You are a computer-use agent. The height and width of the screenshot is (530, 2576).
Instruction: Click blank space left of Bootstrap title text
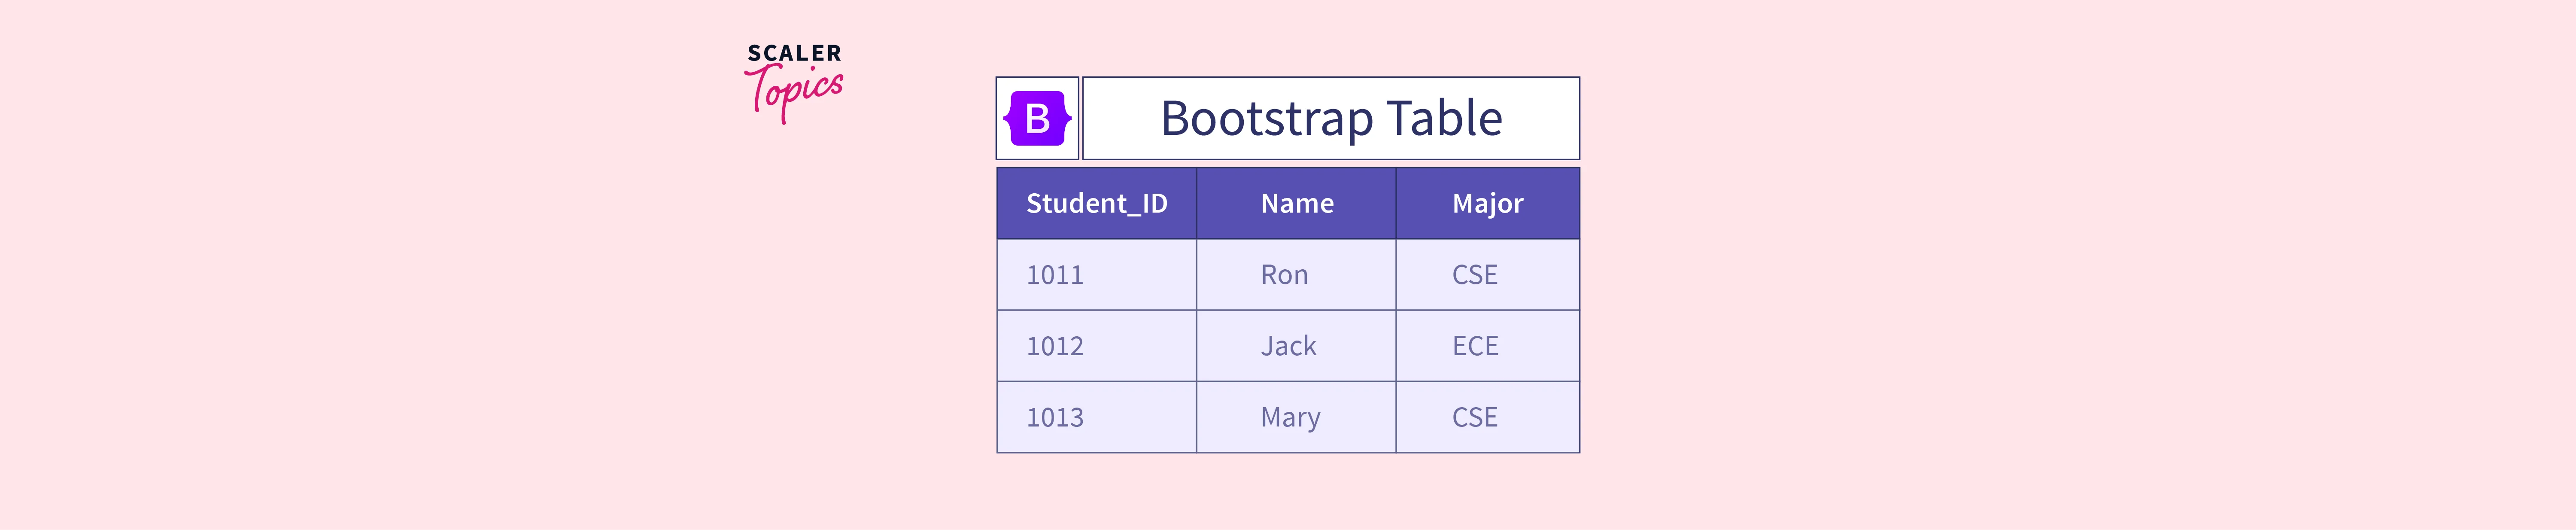click(x=1120, y=118)
